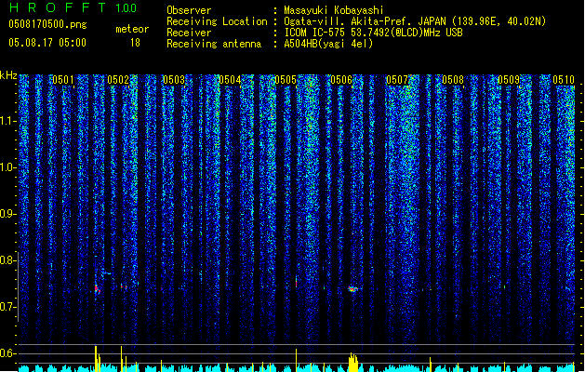585x372 pixels.
Task: Click the antenna A504HB(yagi 4el) text
Action: click(x=328, y=44)
